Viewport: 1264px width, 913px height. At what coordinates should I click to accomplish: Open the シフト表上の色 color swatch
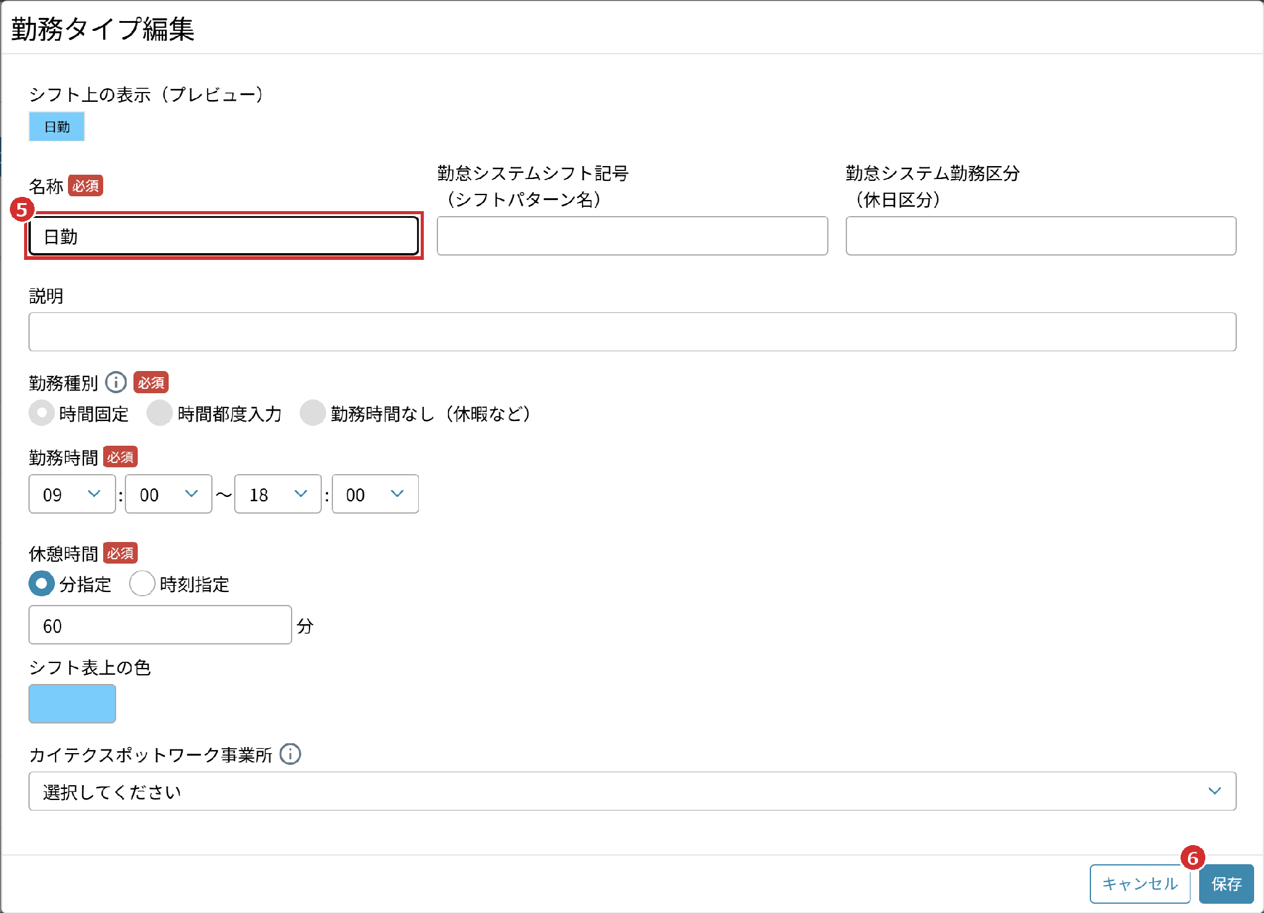point(72,703)
